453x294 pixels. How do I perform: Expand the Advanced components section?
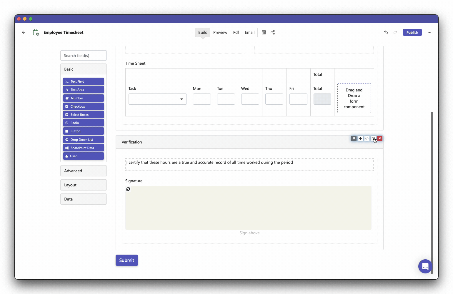[84, 171]
